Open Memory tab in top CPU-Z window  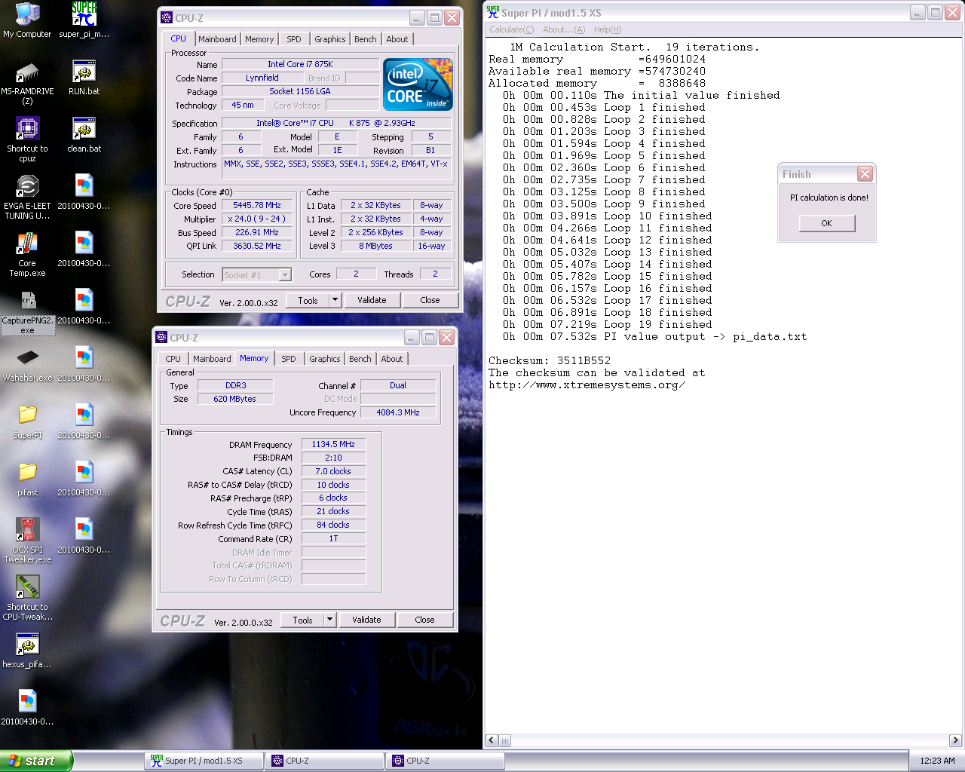259,39
